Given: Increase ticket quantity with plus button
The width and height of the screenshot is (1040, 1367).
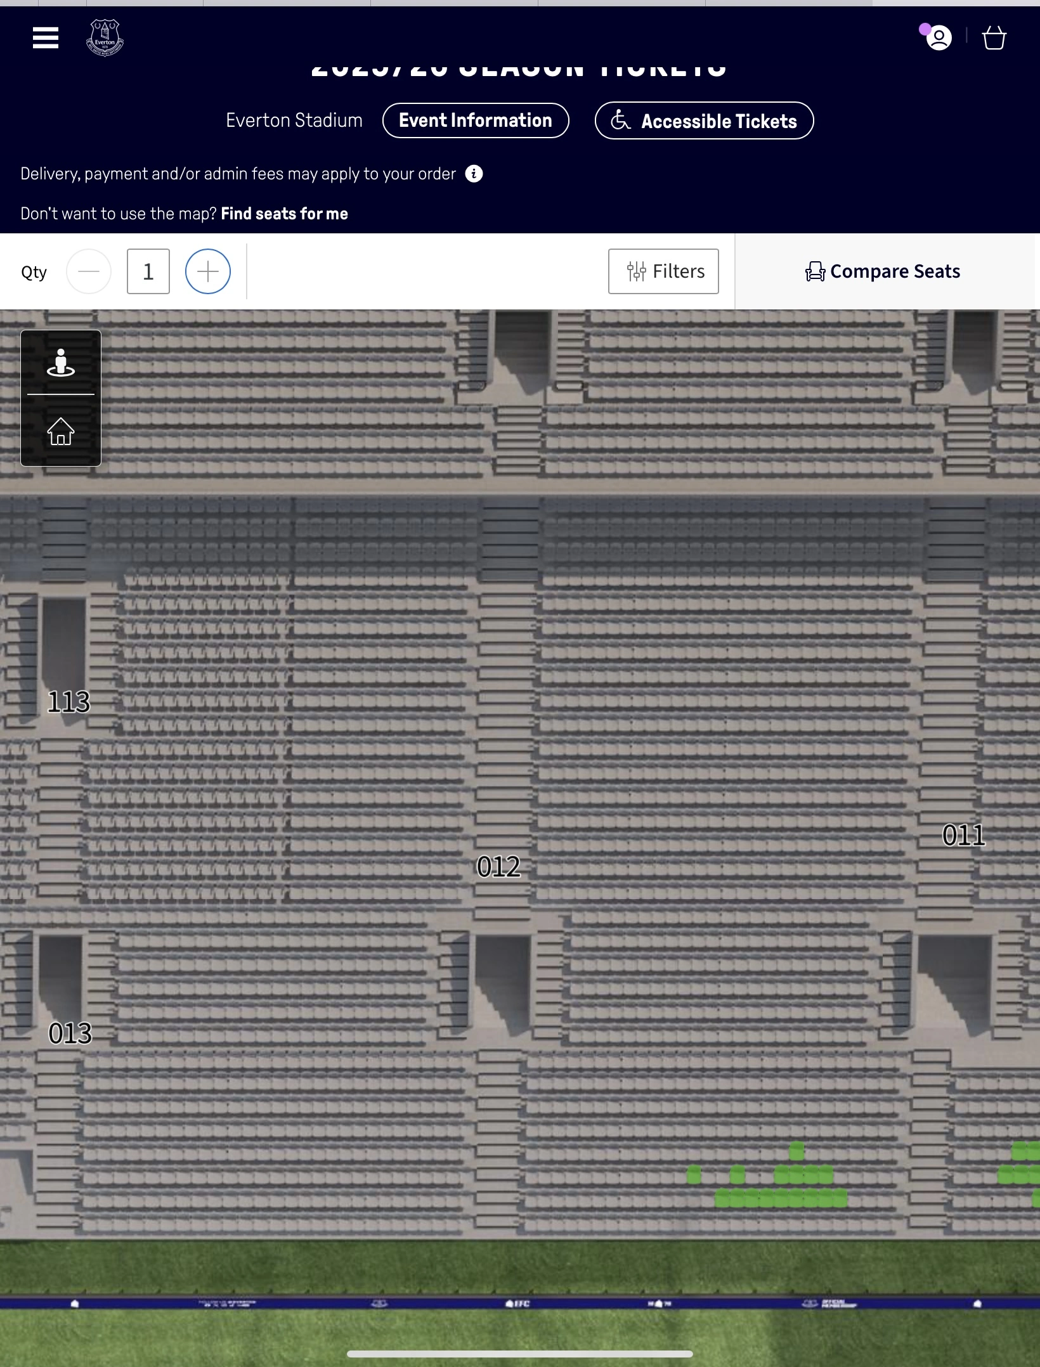Looking at the screenshot, I should coord(208,271).
